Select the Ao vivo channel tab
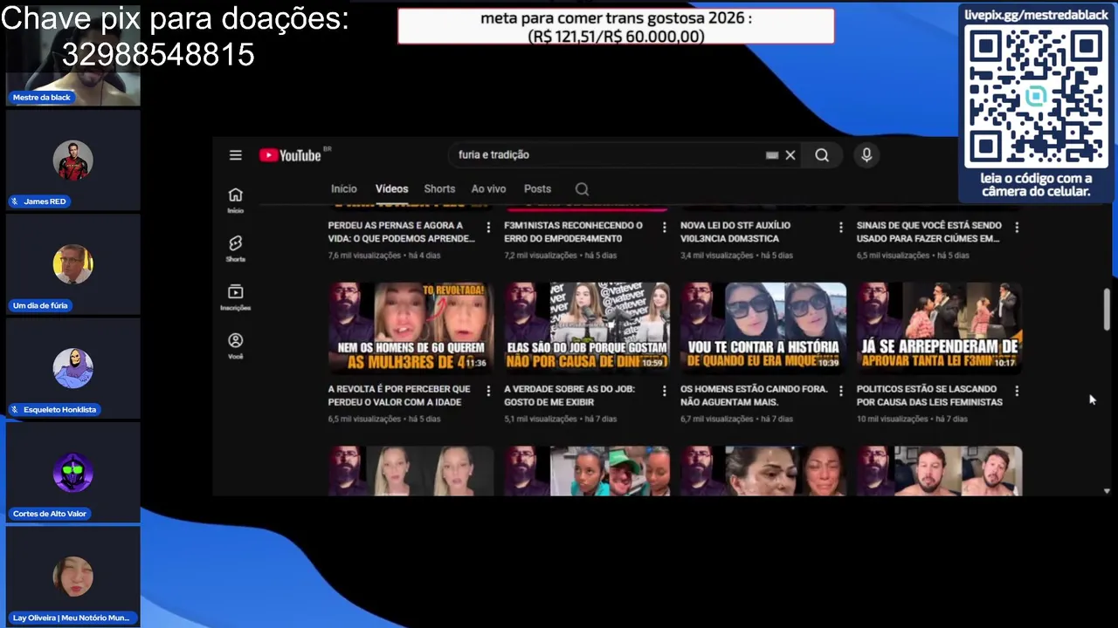The width and height of the screenshot is (1118, 628). [x=488, y=189]
